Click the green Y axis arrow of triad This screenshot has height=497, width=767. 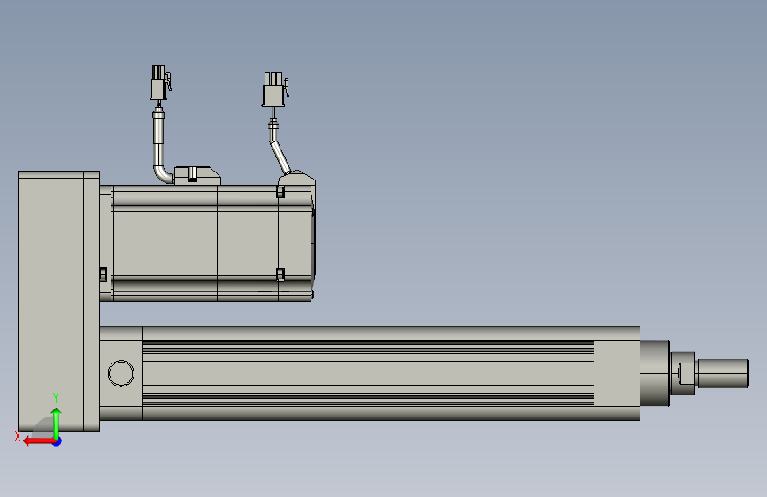tap(57, 424)
